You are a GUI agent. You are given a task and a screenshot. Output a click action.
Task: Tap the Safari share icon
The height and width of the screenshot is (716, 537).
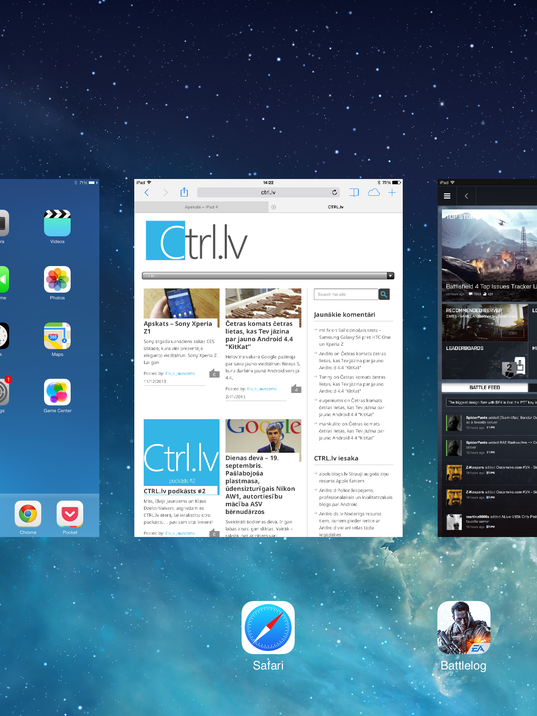tap(184, 192)
